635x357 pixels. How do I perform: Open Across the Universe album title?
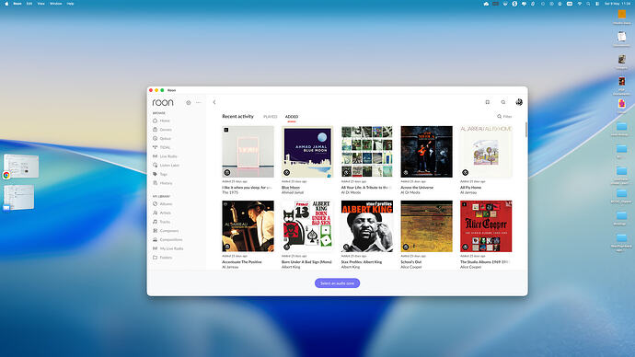[x=417, y=188]
